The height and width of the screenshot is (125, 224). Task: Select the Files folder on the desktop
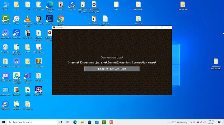point(116,6)
